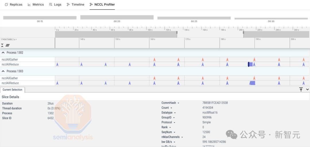Open the Datatype dropdown arrow
310x147 pixels.
coord(175,113)
